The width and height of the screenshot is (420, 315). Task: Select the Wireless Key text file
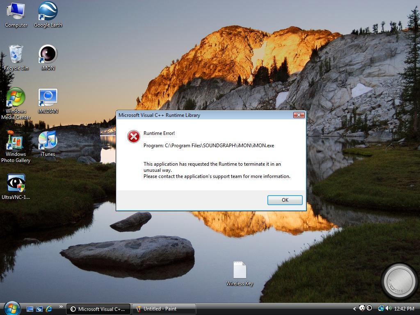(240, 274)
